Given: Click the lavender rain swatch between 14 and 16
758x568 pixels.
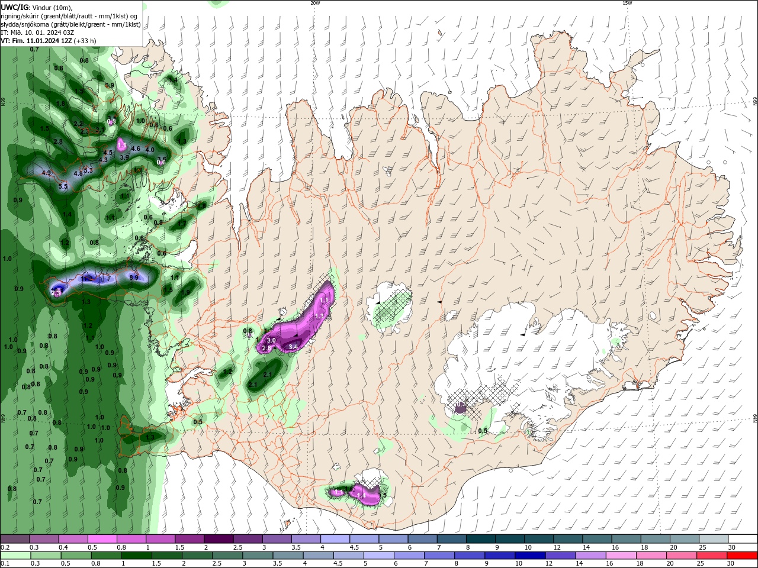Looking at the screenshot, I should (x=591, y=556).
